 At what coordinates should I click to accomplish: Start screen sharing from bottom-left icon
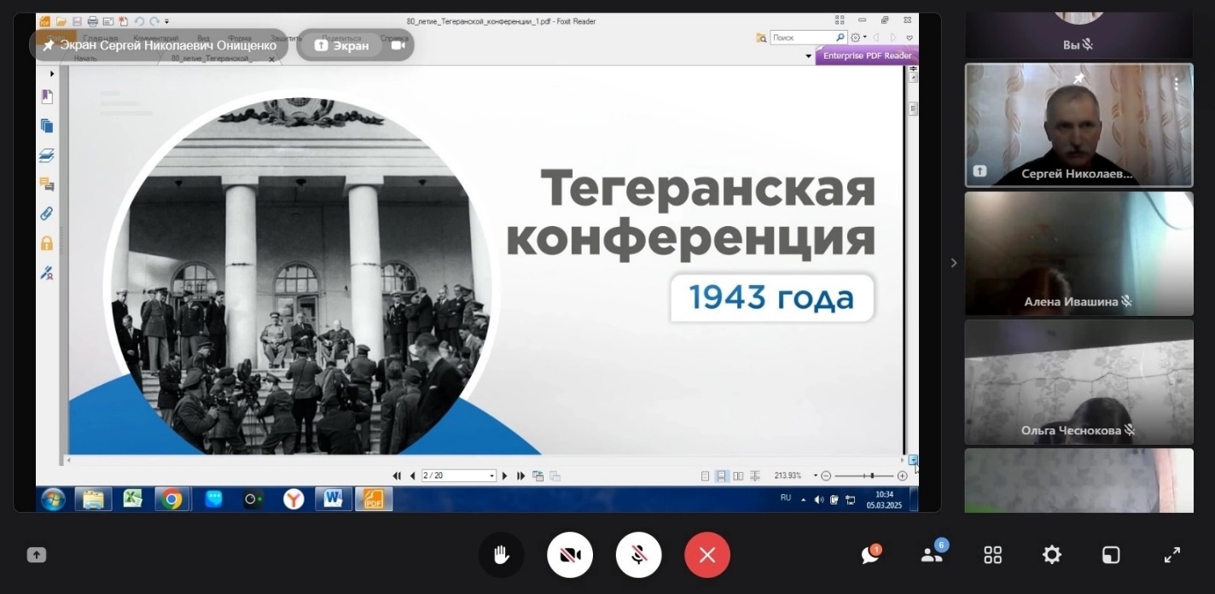click(x=36, y=555)
